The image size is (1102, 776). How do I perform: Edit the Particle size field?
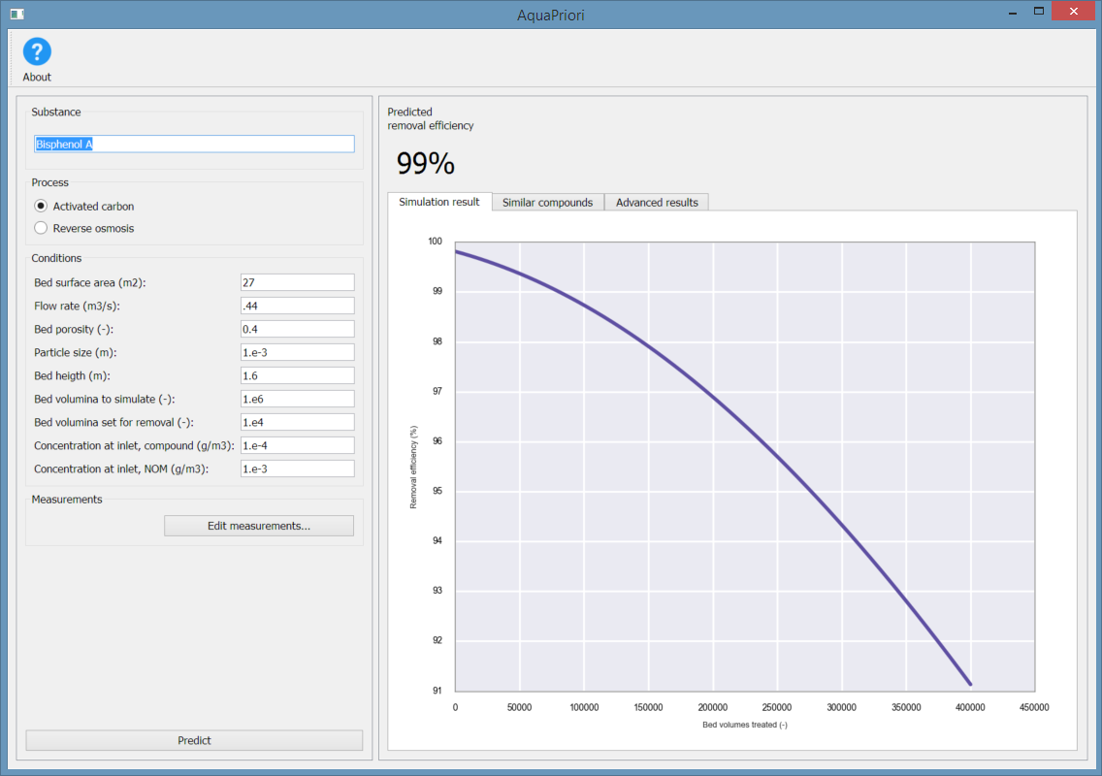click(x=297, y=352)
